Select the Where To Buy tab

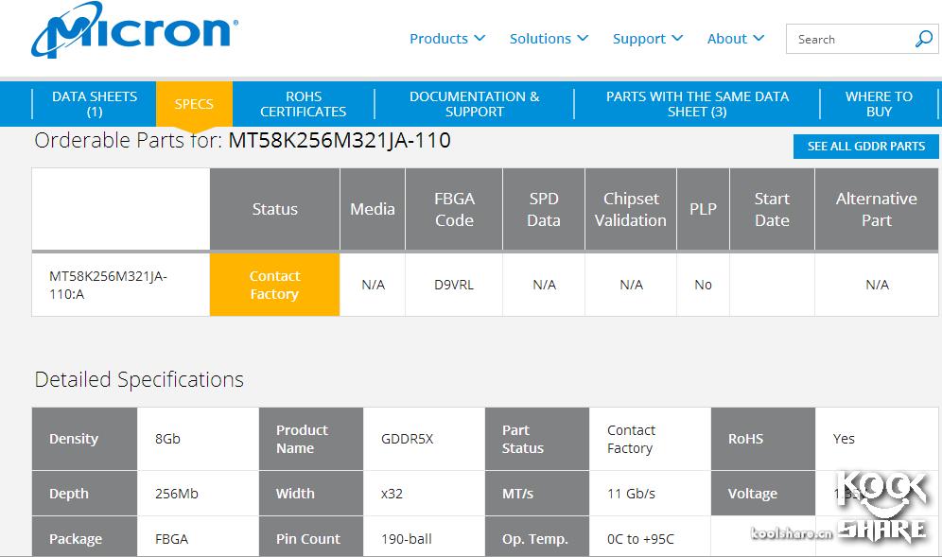879,104
